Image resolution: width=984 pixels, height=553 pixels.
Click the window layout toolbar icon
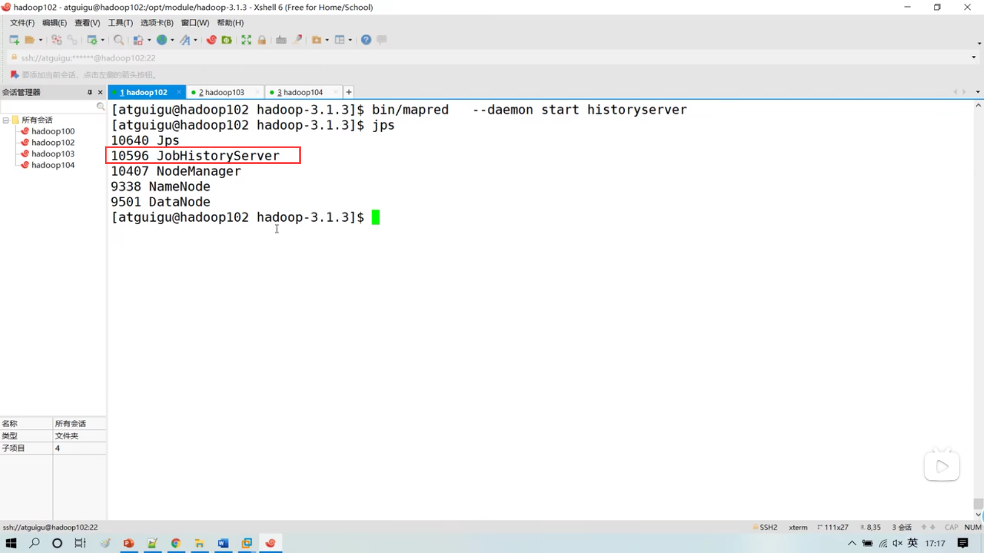(x=340, y=40)
